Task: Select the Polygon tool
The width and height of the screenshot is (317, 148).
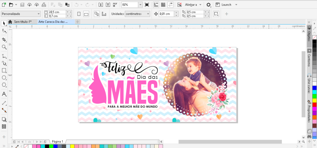Action: pos(4,85)
